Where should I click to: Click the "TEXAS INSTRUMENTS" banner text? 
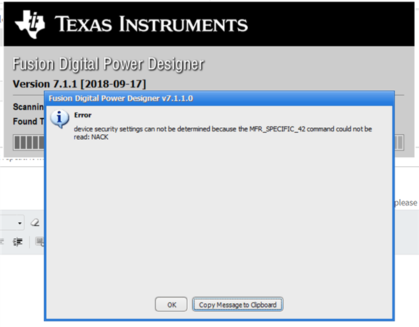(x=152, y=24)
